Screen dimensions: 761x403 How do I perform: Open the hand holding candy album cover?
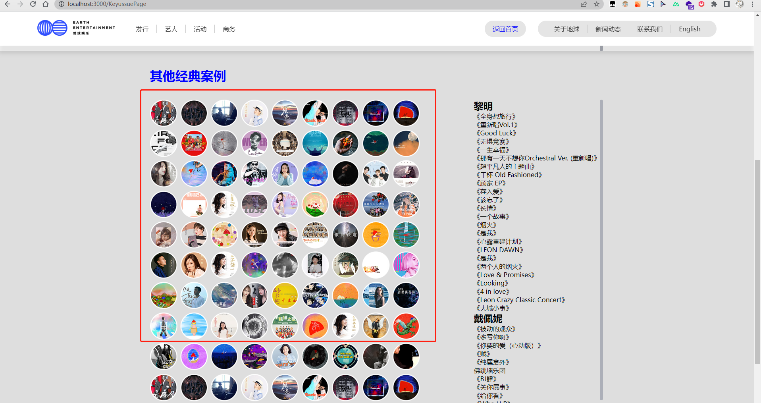click(x=345, y=143)
